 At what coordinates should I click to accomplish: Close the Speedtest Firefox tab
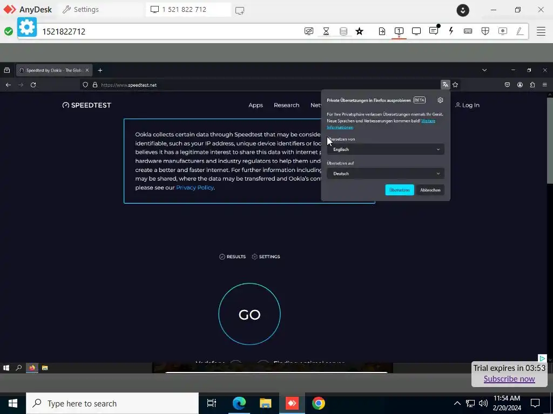[x=87, y=71]
